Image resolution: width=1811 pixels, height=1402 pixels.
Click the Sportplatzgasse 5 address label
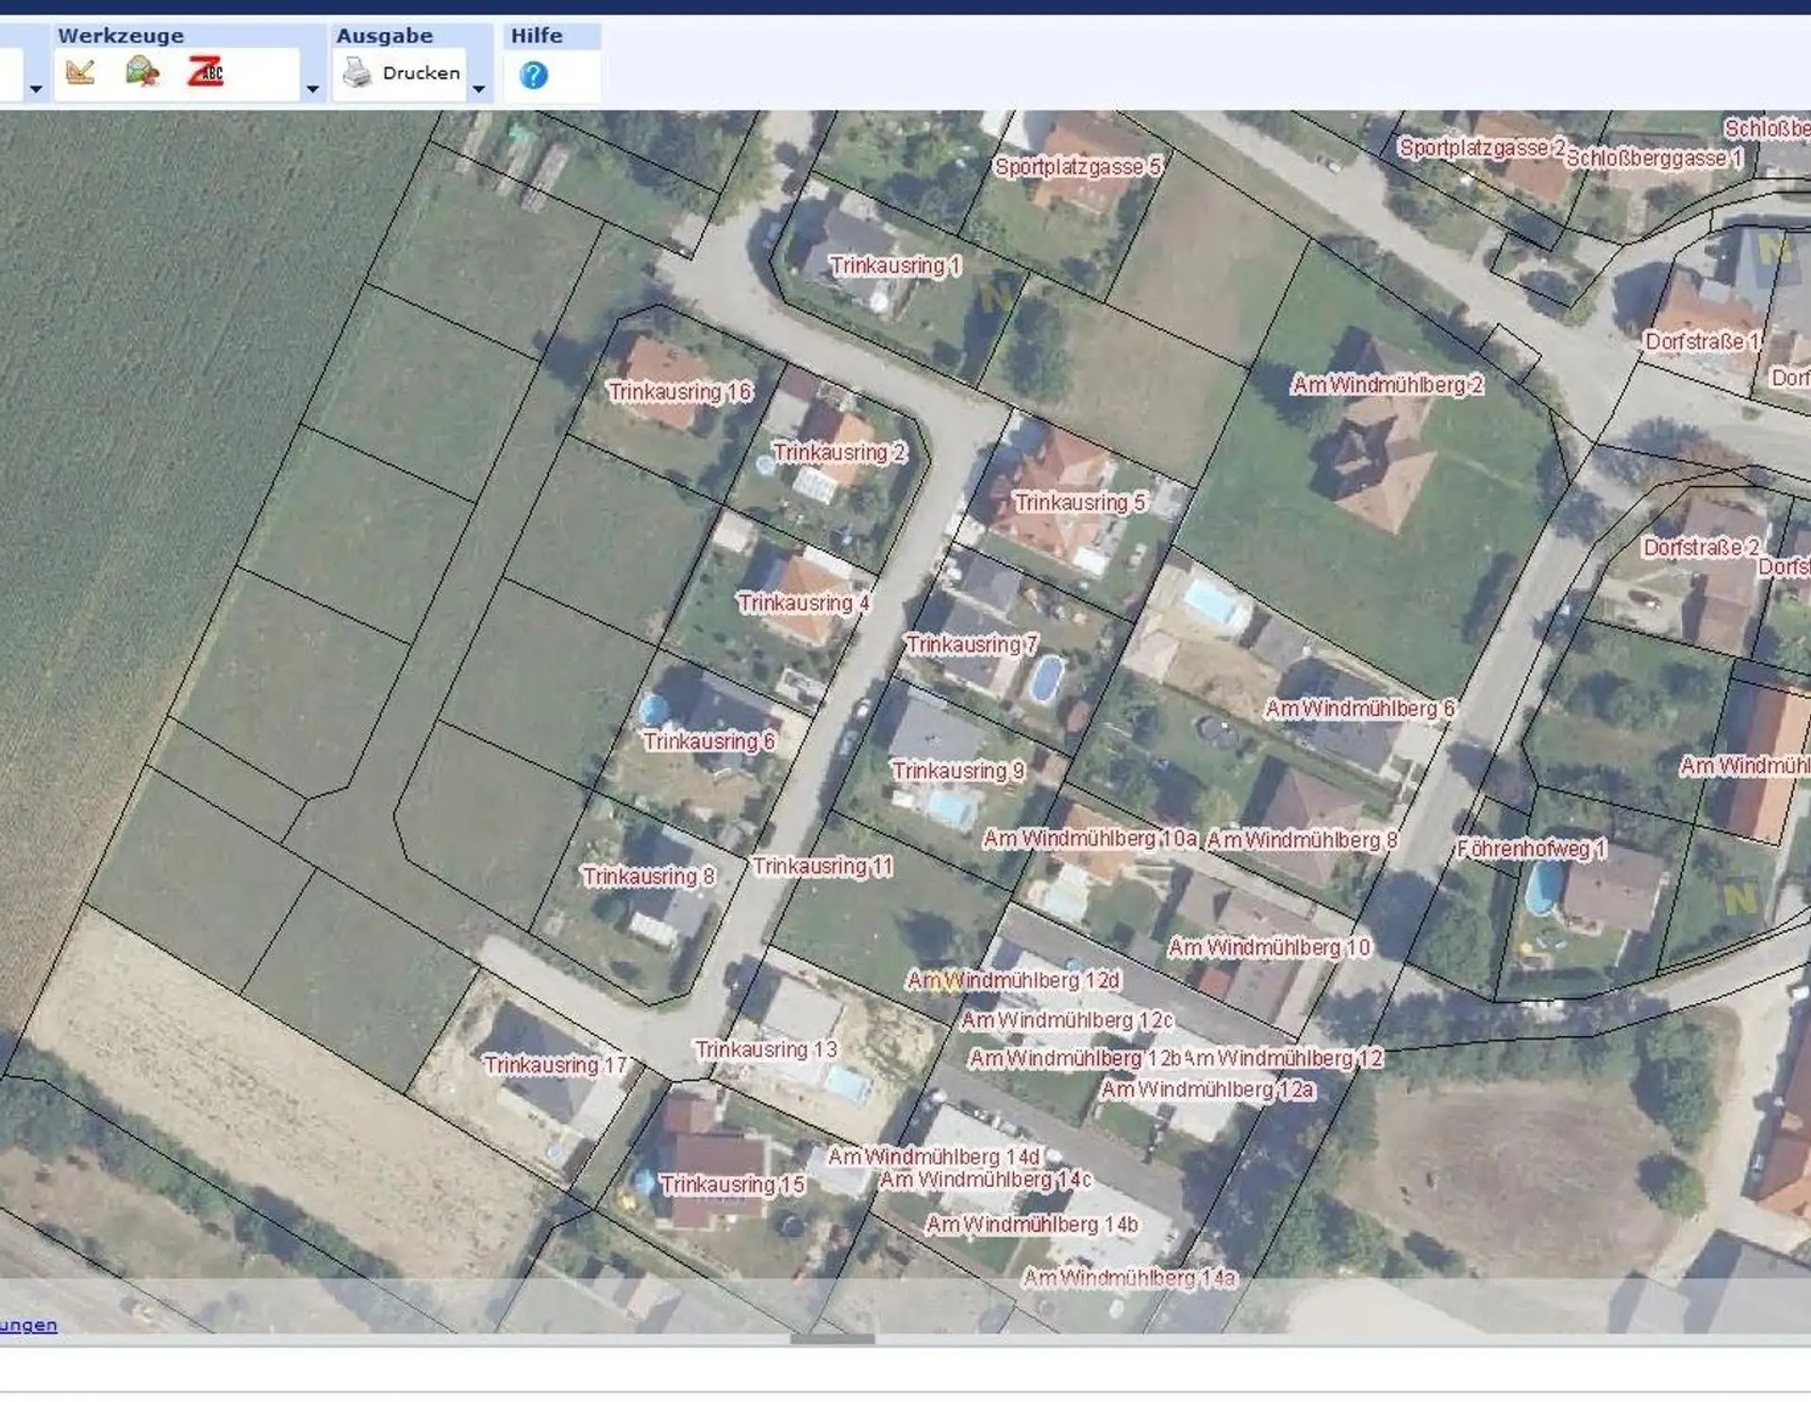point(1078,167)
